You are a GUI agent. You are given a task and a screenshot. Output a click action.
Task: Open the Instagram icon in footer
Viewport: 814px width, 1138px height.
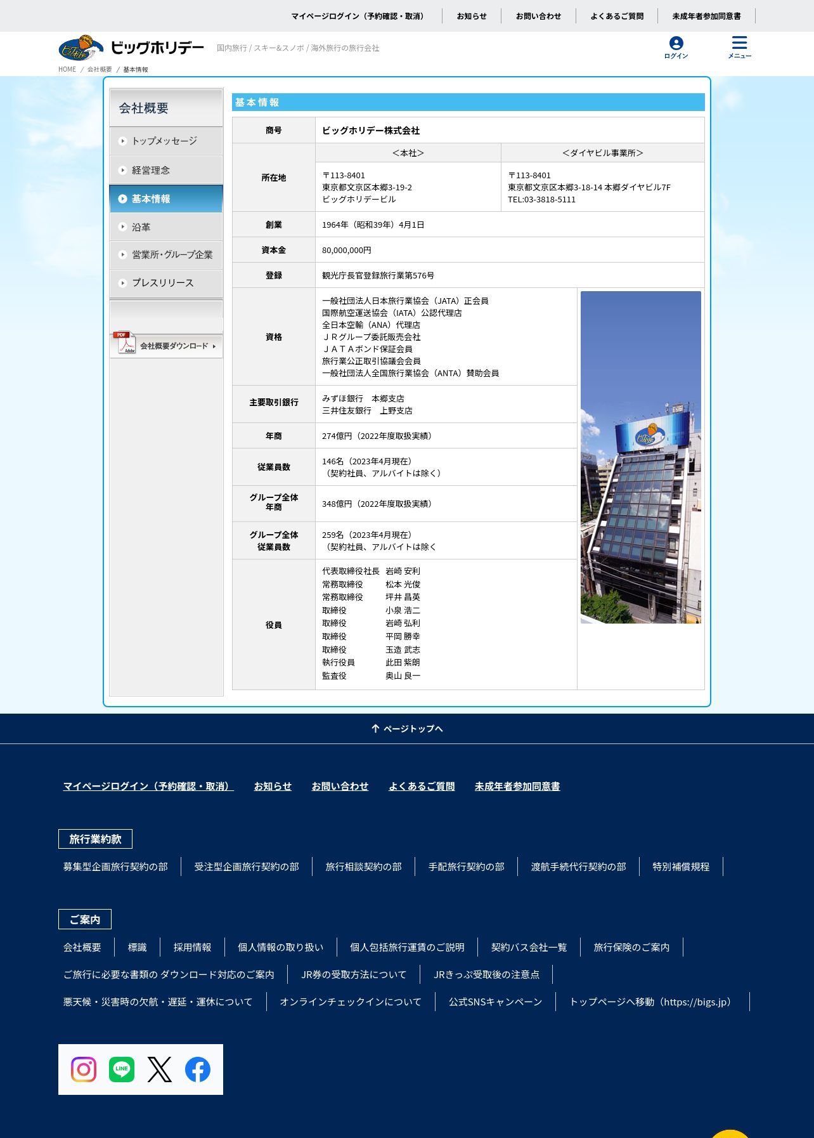84,1069
